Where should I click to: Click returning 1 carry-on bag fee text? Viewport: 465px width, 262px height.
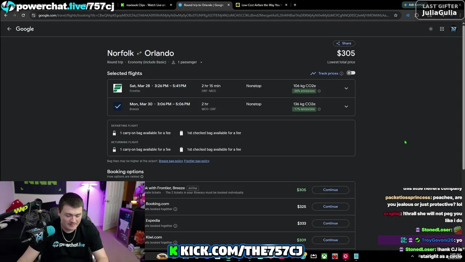pyautogui.click(x=145, y=150)
